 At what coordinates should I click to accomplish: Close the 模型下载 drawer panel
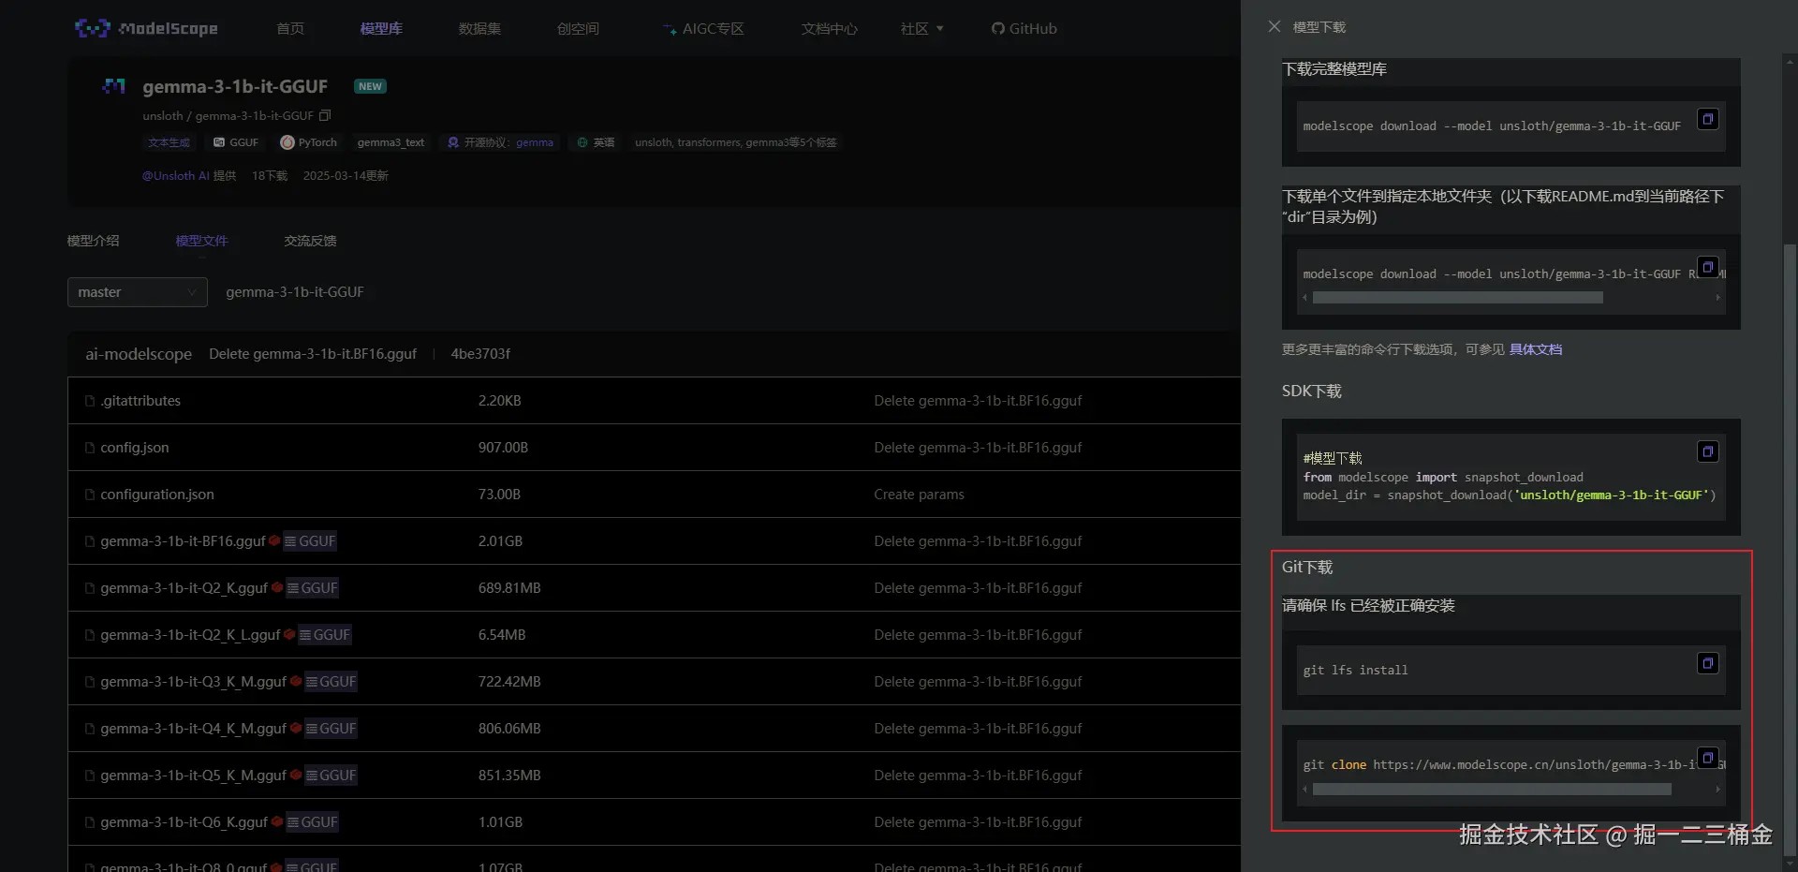pos(1274,27)
